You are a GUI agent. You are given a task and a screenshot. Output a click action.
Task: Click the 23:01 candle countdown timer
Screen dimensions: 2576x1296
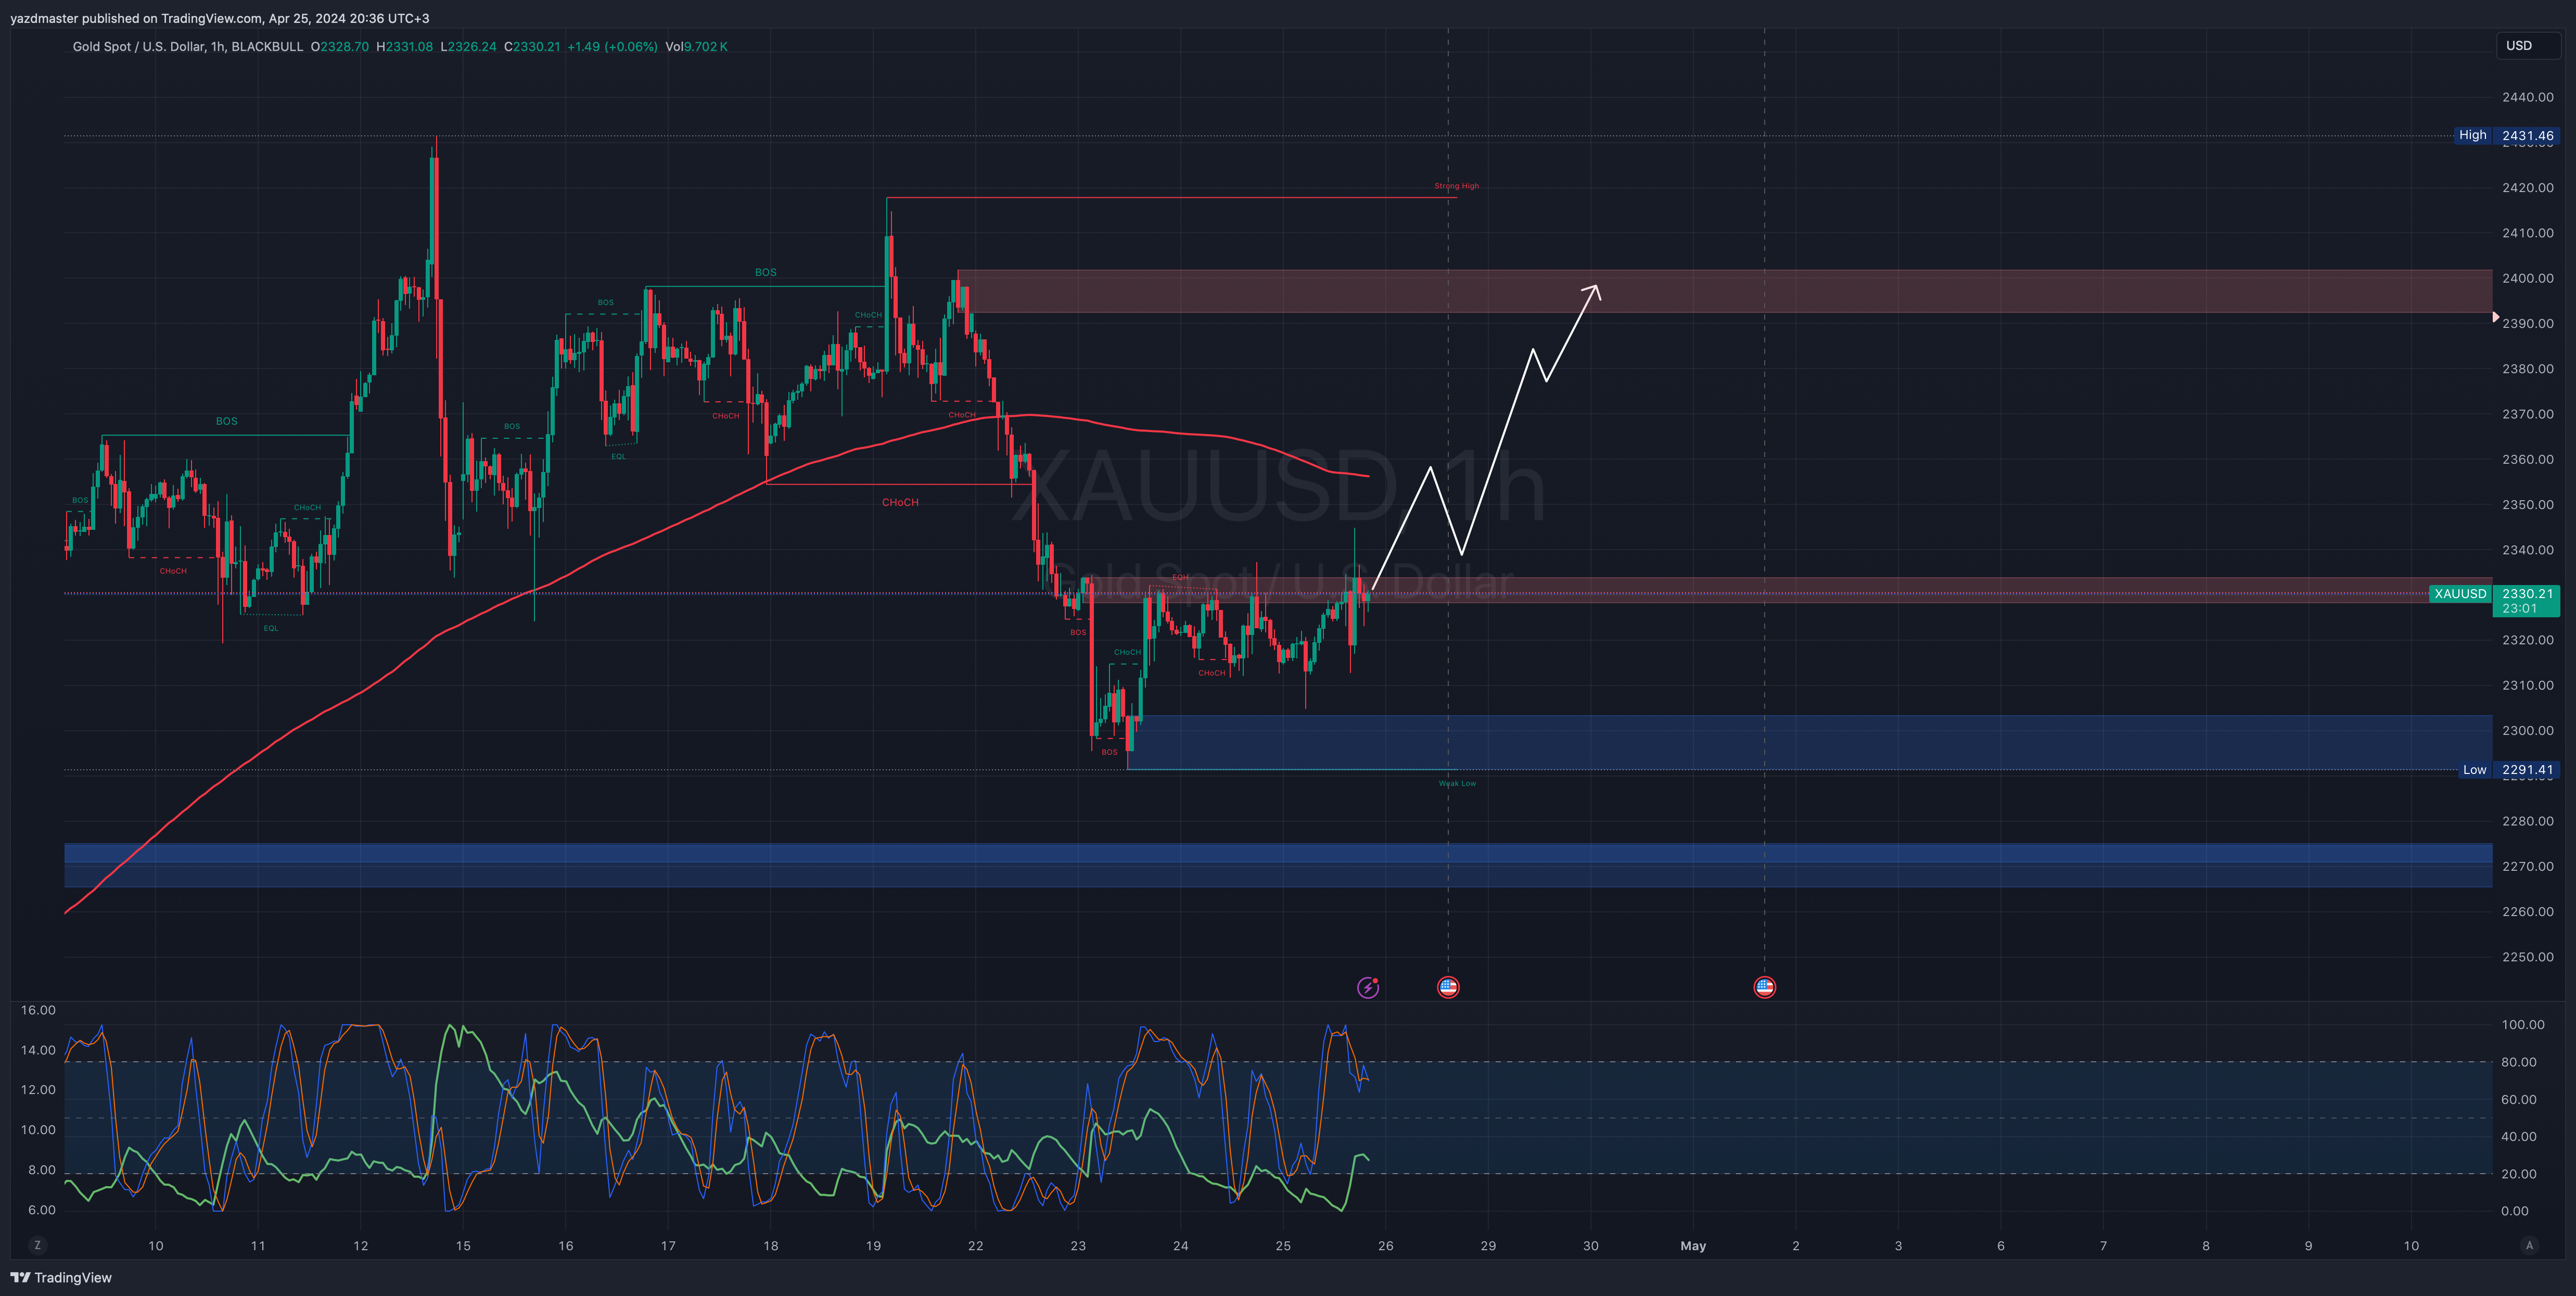pos(2520,609)
